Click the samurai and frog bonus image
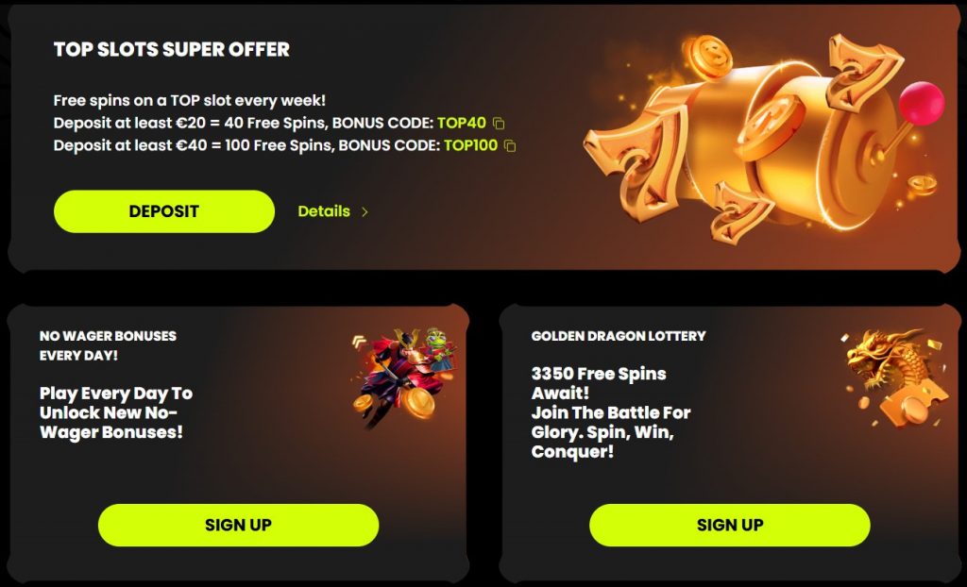Viewport: 967px width, 587px height. (404, 377)
